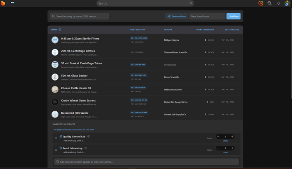Screen dimensions: 292x169
Task: Grab the drag handle of Front Laboratory row
Action: point(56,150)
